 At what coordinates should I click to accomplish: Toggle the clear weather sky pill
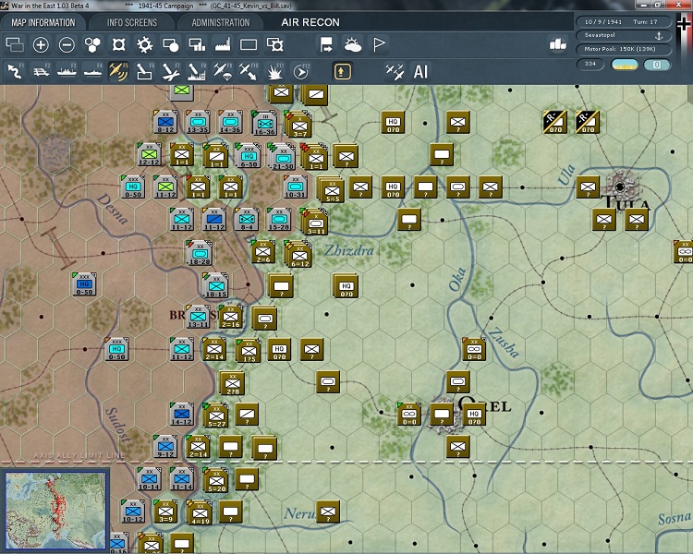coord(624,65)
